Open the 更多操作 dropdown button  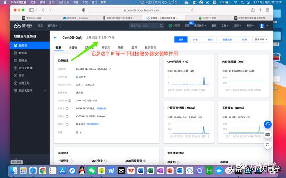click(261, 40)
